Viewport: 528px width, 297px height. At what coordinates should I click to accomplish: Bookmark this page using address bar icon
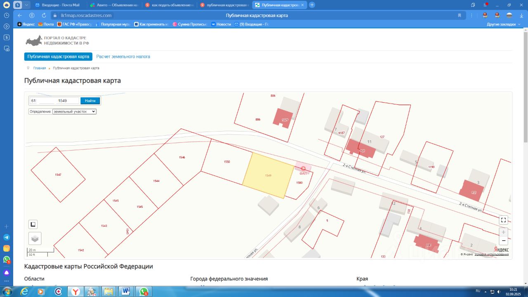click(460, 15)
